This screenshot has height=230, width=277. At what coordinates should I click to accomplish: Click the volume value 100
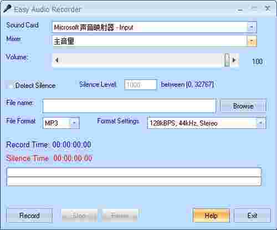pyautogui.click(x=257, y=61)
